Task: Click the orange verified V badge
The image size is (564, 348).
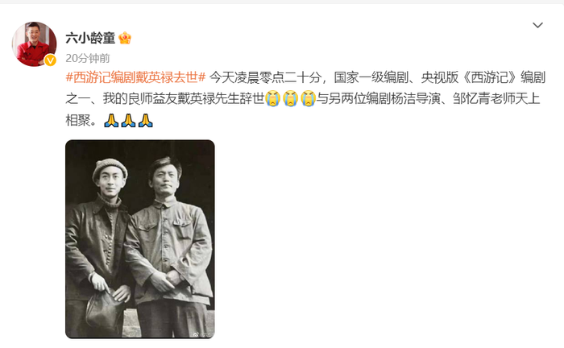Action: [50, 60]
